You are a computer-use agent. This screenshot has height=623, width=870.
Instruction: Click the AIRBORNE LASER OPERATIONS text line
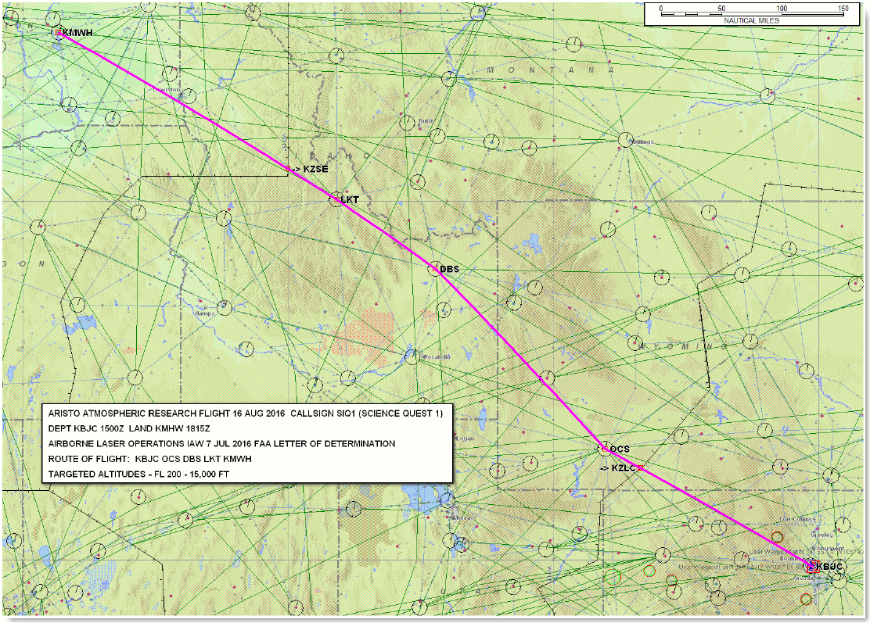pos(221,444)
